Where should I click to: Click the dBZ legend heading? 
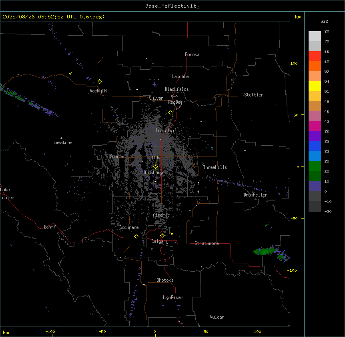coord(324,21)
